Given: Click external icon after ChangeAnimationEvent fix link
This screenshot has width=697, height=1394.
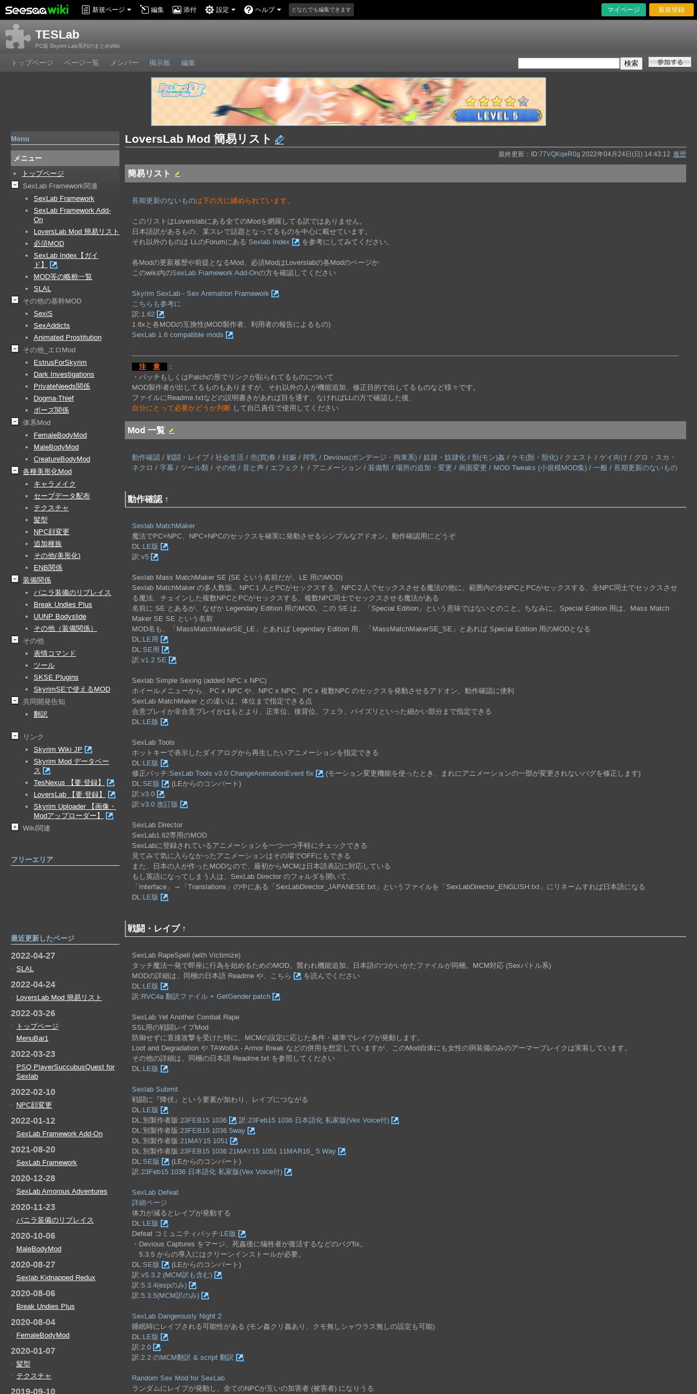Looking at the screenshot, I should point(320,774).
